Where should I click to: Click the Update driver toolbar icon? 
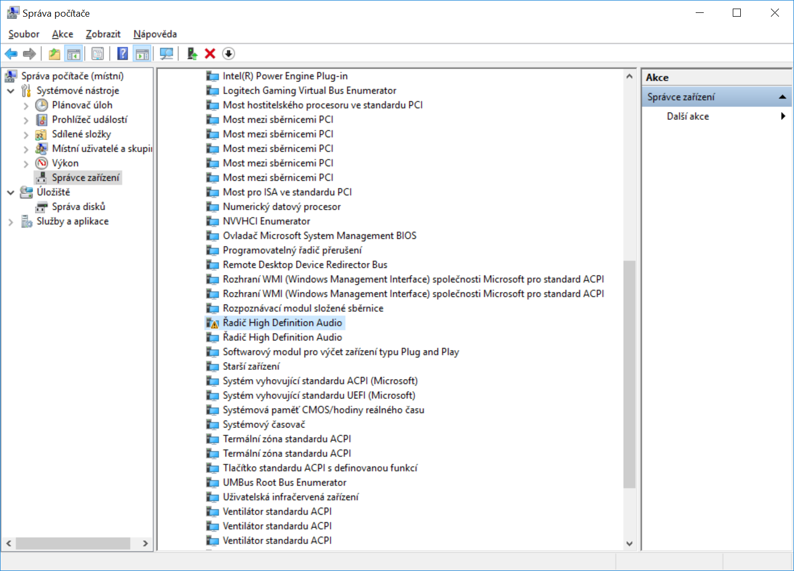tap(192, 54)
